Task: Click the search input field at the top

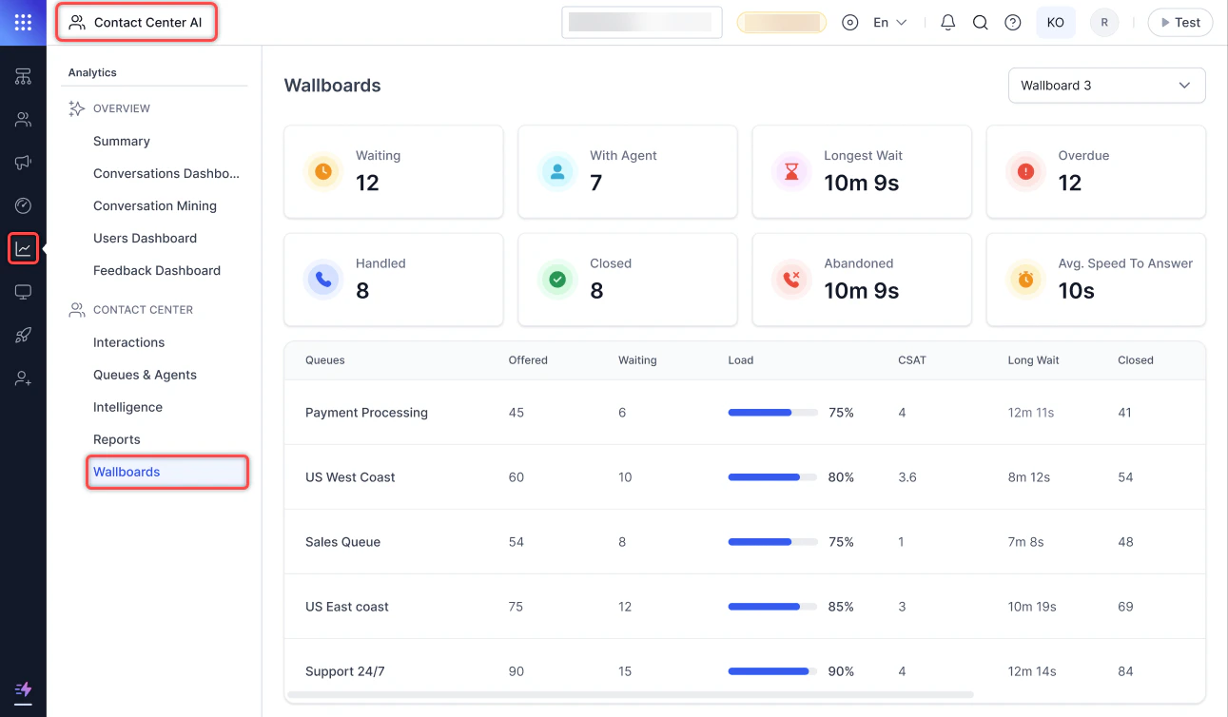Action: tap(641, 22)
